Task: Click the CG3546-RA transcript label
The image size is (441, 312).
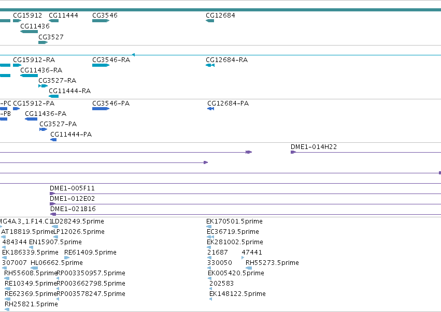Action: (x=111, y=60)
